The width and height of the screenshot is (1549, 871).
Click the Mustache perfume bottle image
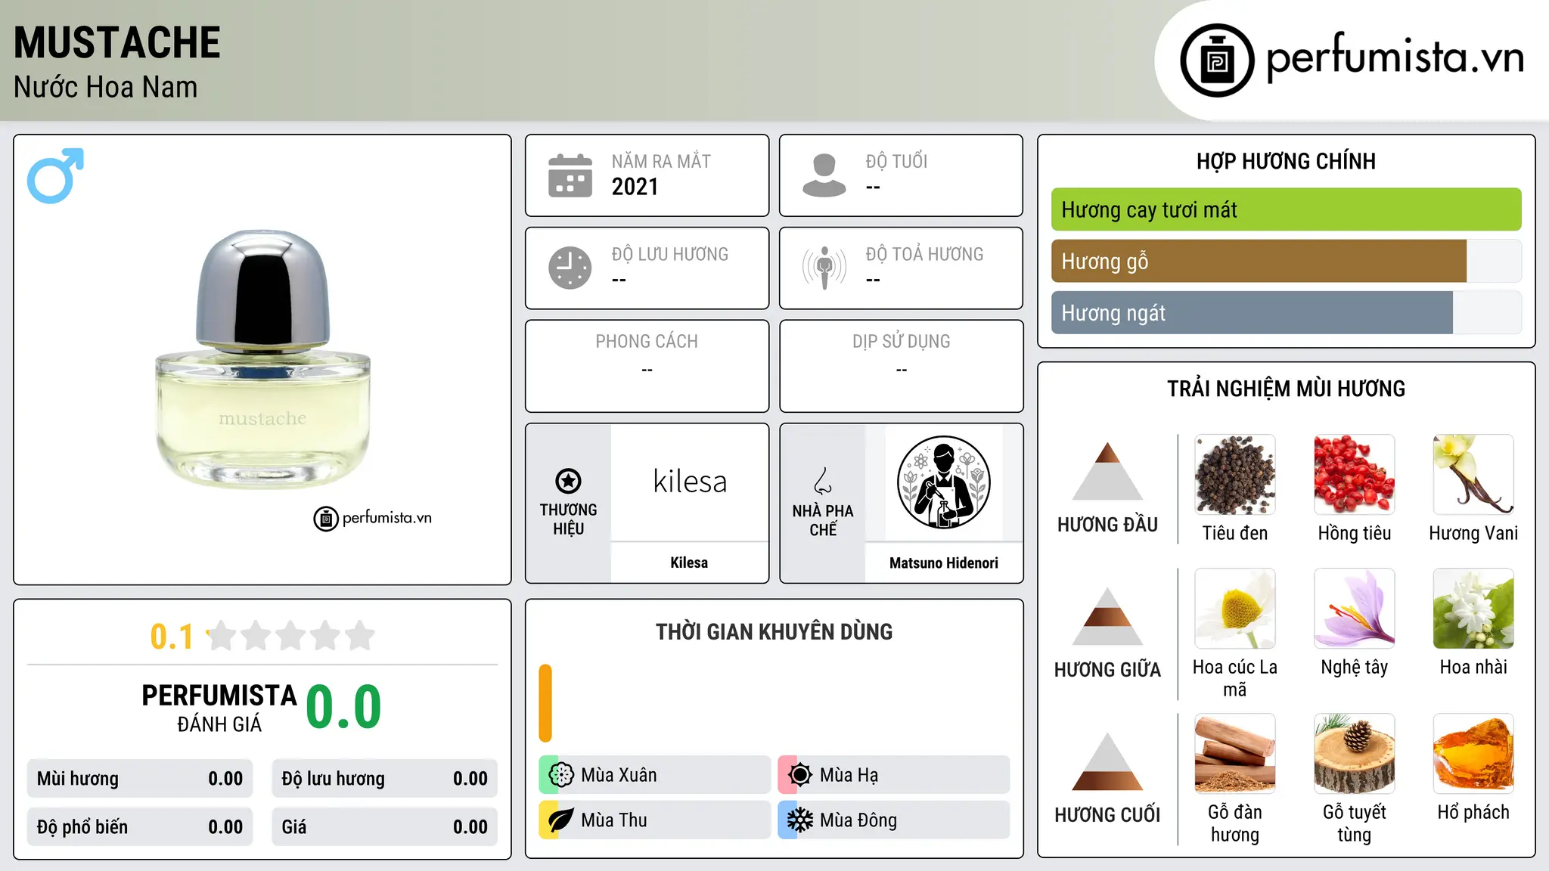(262, 359)
